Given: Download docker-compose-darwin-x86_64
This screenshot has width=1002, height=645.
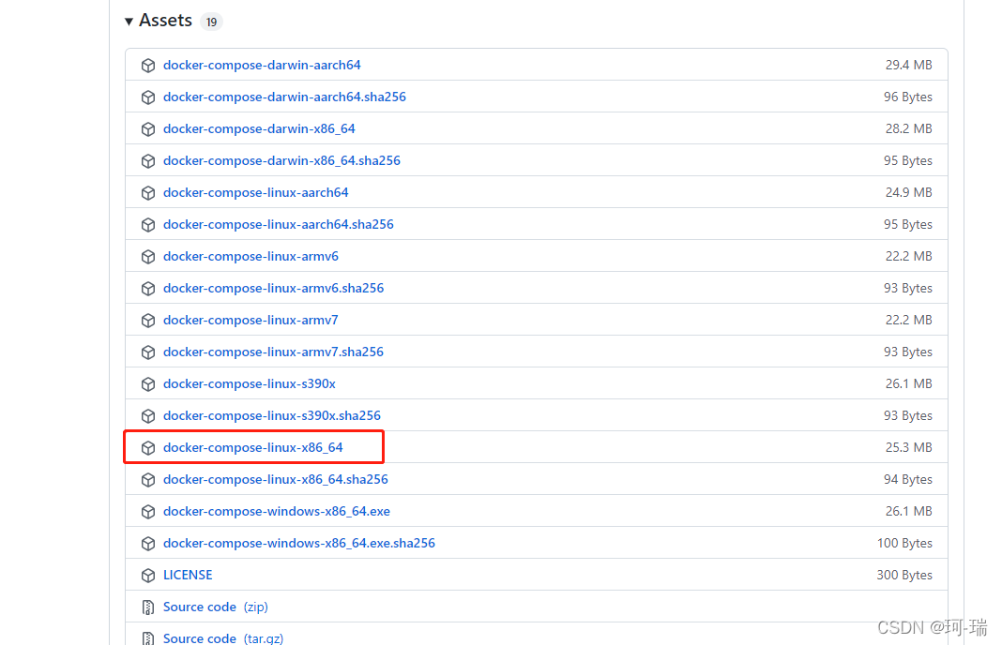Looking at the screenshot, I should pos(259,128).
